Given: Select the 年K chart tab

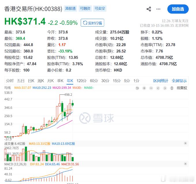Looking at the screenshot, I should click(70, 81).
